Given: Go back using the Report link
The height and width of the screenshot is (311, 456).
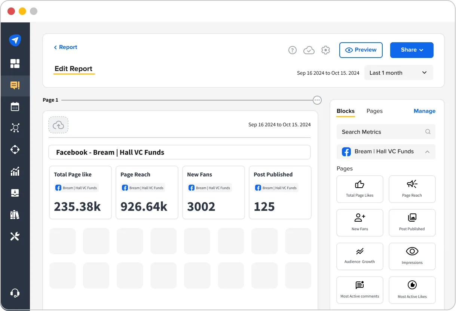Looking at the screenshot, I should pyautogui.click(x=65, y=47).
